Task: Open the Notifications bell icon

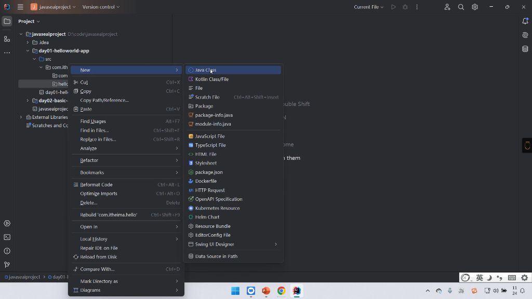Action: click(525, 21)
